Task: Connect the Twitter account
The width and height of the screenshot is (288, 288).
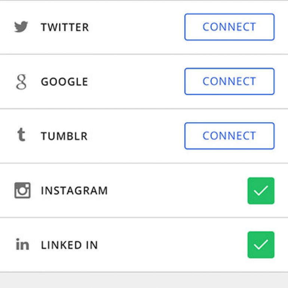Action: coord(229,27)
